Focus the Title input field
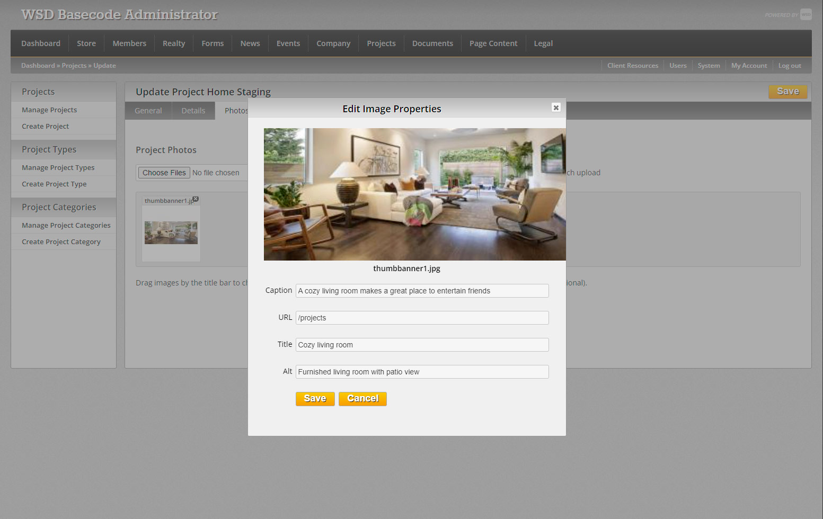823x519 pixels. click(422, 345)
